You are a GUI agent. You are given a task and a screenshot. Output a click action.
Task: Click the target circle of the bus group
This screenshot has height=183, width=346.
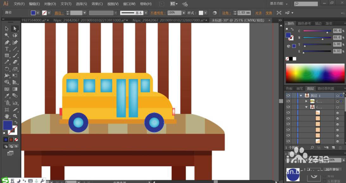[x=337, y=101]
